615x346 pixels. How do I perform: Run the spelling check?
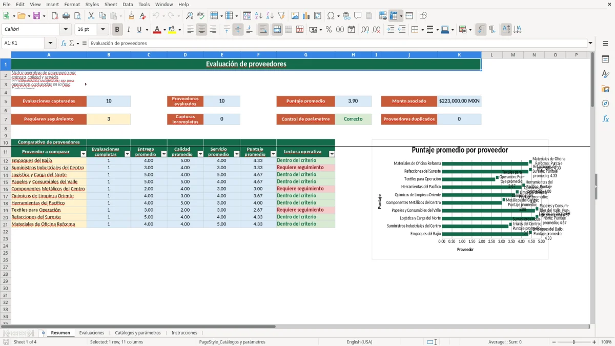pyautogui.click(x=200, y=16)
